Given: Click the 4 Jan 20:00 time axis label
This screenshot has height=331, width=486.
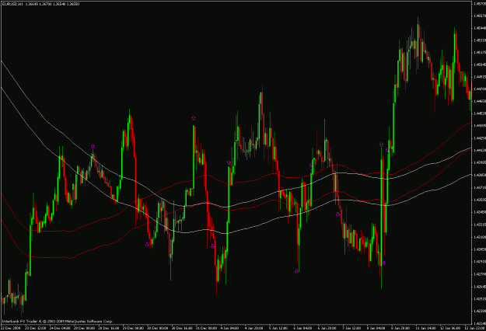Looking at the screenshot, I should click(x=254, y=328).
